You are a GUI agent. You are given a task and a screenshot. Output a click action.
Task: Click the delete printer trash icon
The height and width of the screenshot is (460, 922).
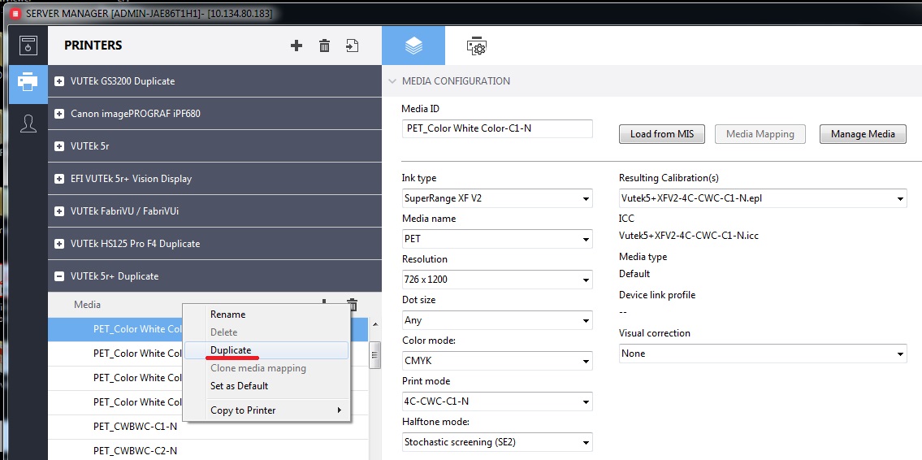pyautogui.click(x=324, y=46)
